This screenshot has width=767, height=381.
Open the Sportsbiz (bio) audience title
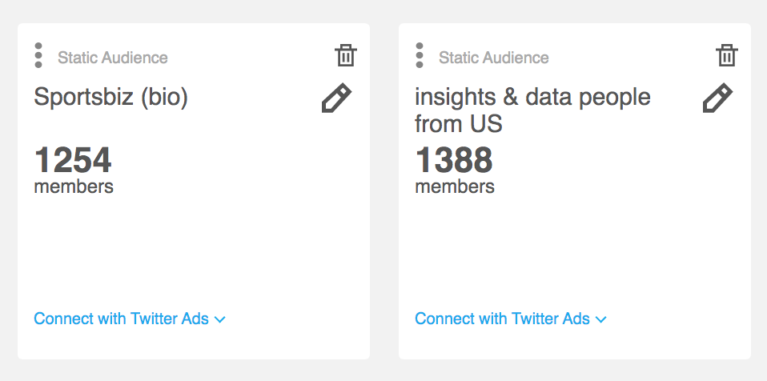(111, 98)
